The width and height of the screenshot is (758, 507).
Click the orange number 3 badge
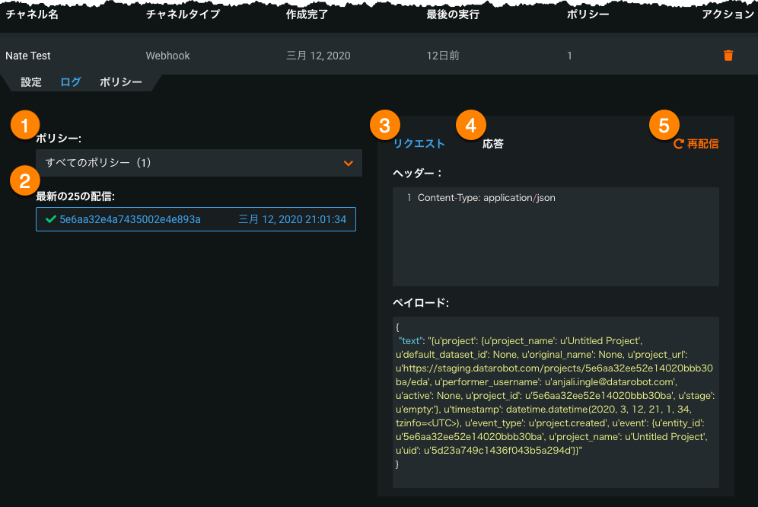coord(384,124)
